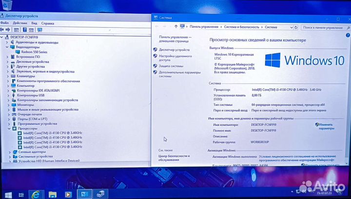Open Дополнительные параметры системы link
The image size is (351, 199).
coord(180,74)
